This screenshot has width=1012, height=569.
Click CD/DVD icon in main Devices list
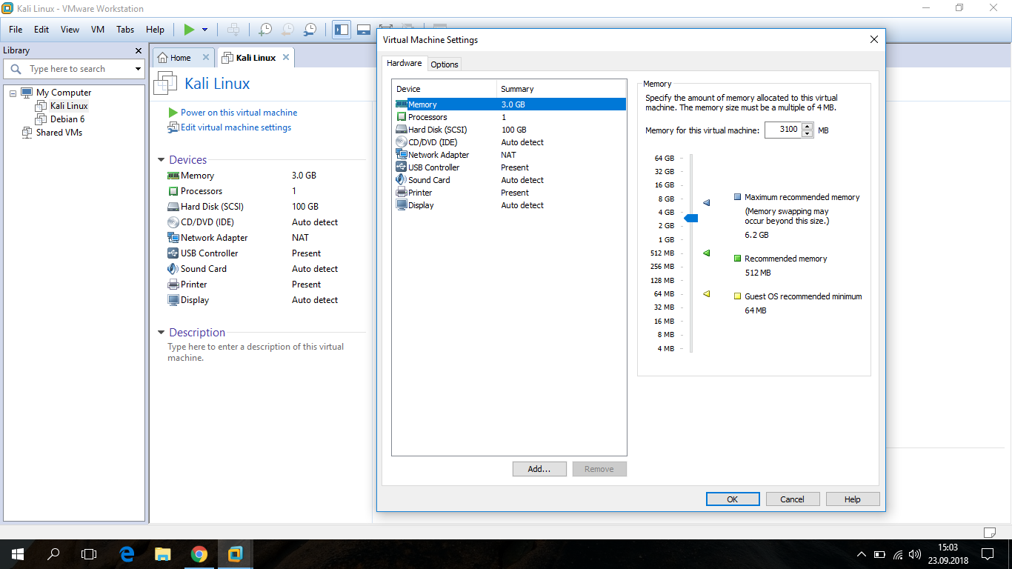coord(173,222)
